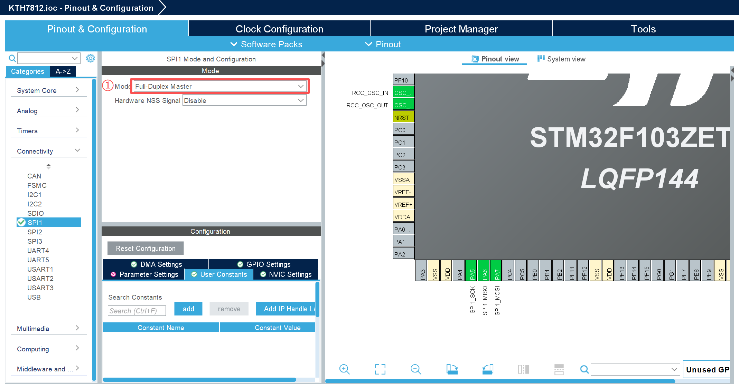Rotate the chip view counter-clockwise
The height and width of the screenshot is (389, 739).
487,369
